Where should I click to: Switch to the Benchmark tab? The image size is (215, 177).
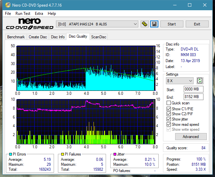click(x=16, y=37)
